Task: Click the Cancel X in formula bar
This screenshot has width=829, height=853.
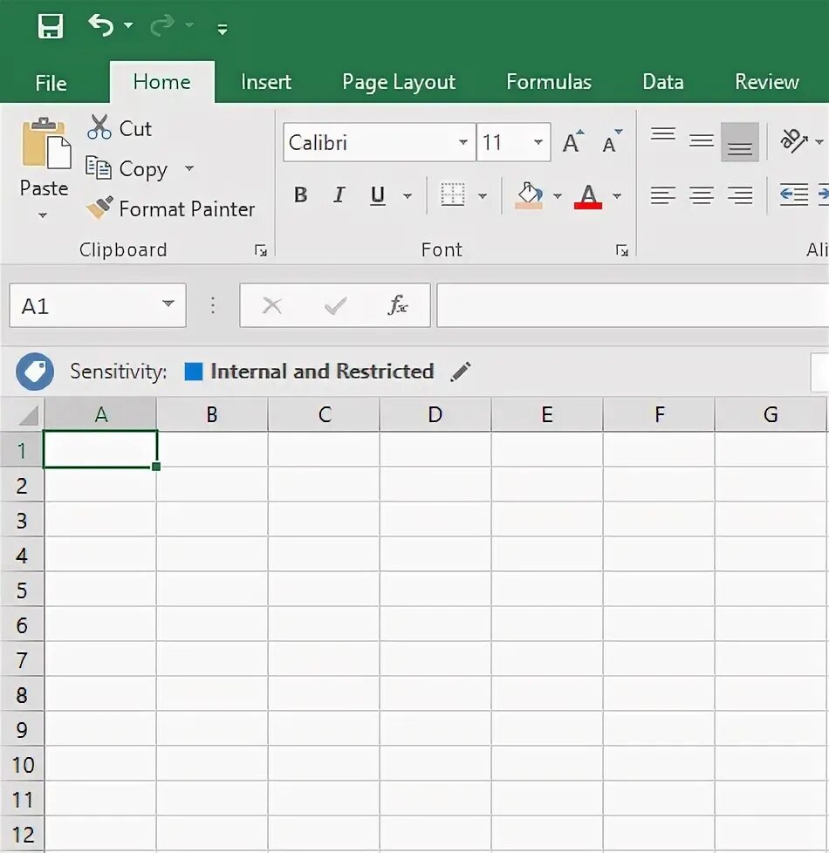Action: 271,306
